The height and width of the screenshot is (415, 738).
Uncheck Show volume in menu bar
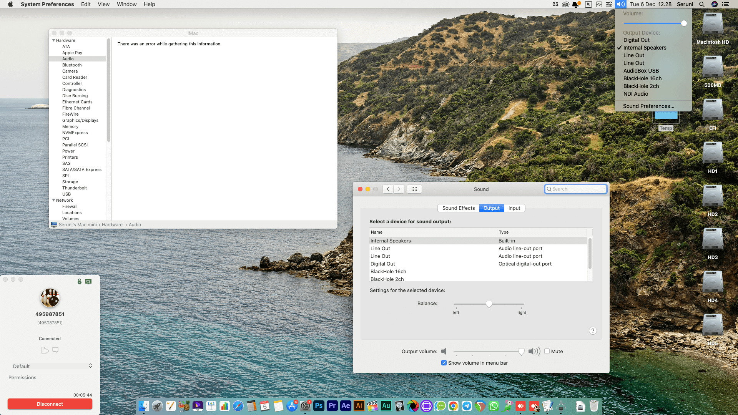pyautogui.click(x=444, y=363)
